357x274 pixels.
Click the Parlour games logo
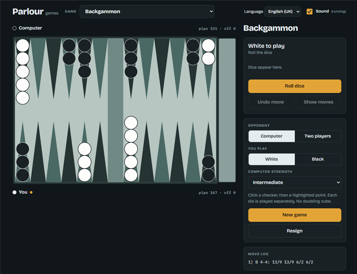coord(35,11)
